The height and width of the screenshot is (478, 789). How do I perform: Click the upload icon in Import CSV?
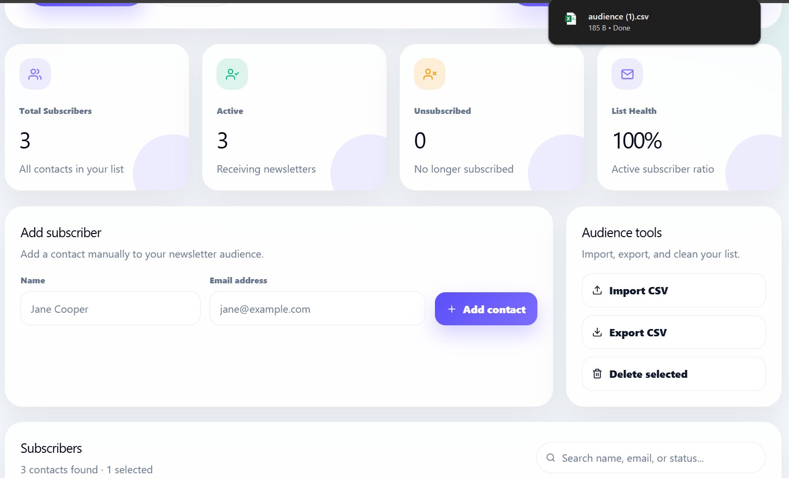597,290
